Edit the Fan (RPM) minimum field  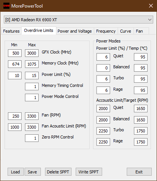[15, 116]
